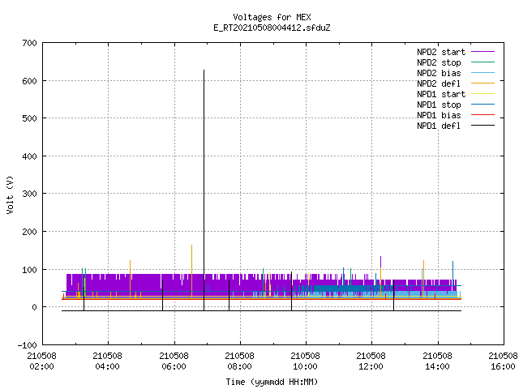This screenshot has width=519, height=389.
Task: Click the NPD2 bias legend label
Action: [439, 73]
